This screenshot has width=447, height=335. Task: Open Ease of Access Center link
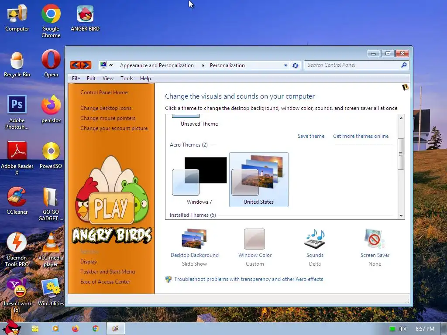105,281
